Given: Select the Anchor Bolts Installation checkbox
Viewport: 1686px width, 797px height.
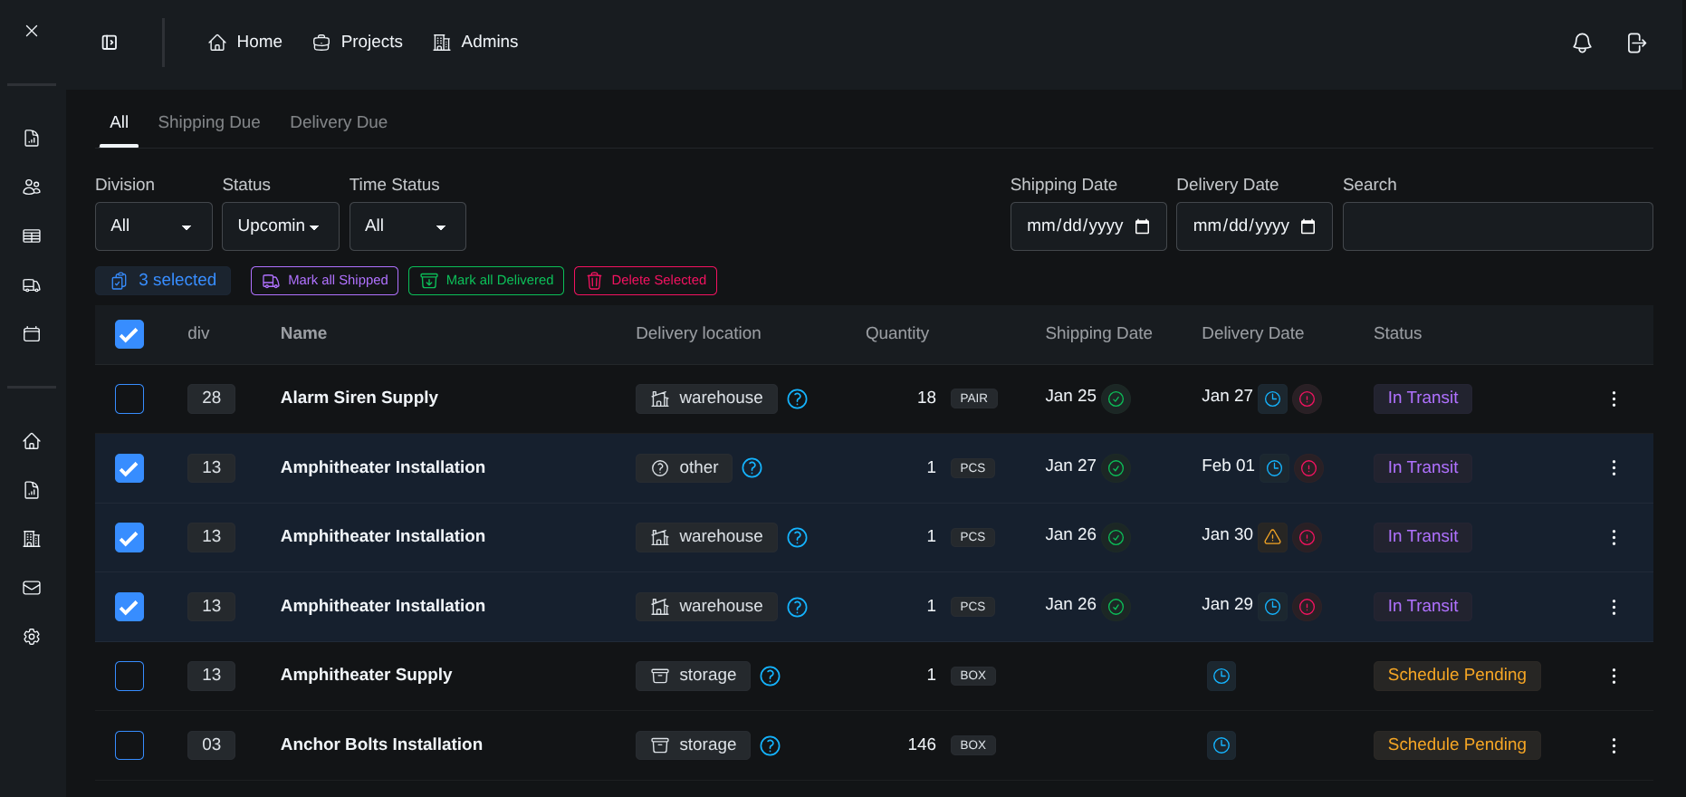Looking at the screenshot, I should pos(129,745).
